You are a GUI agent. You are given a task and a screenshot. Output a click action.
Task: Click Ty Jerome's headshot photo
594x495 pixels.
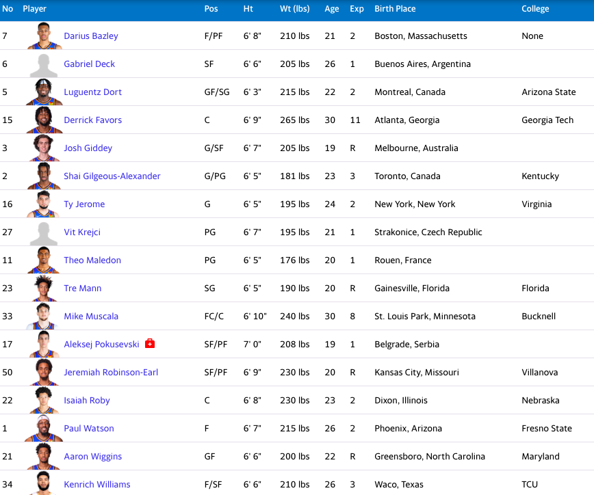(x=44, y=204)
